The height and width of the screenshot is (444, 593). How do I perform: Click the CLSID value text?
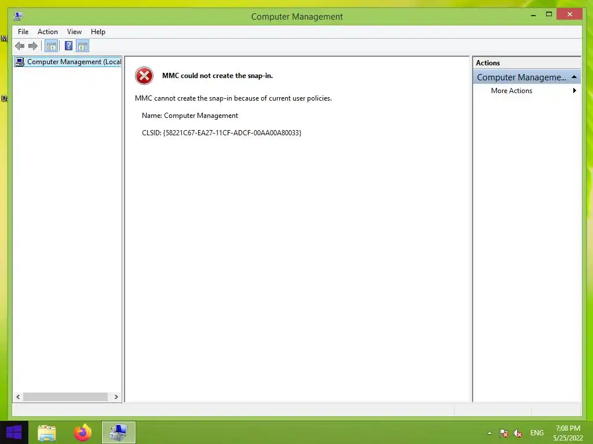click(232, 133)
